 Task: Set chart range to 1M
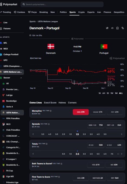(116, 93)
